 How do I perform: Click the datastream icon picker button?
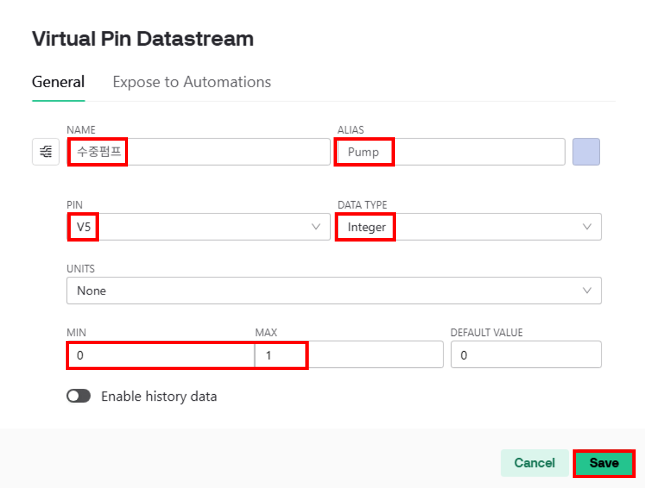46,152
